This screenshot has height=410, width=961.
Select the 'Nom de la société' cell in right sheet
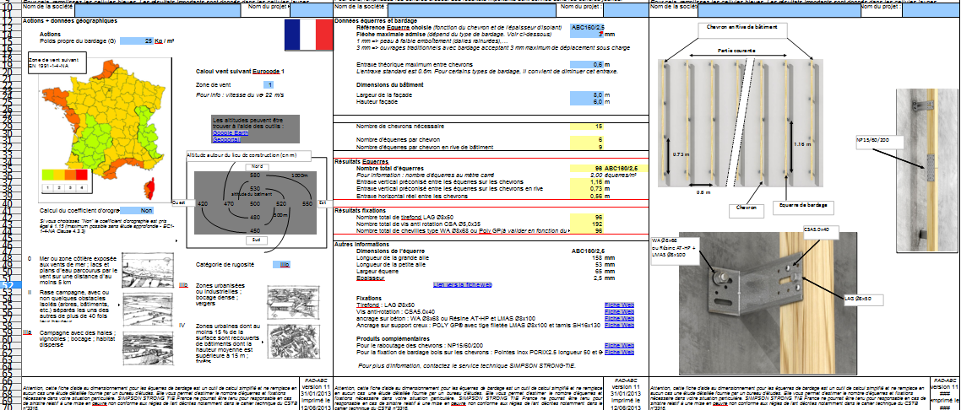779,10
